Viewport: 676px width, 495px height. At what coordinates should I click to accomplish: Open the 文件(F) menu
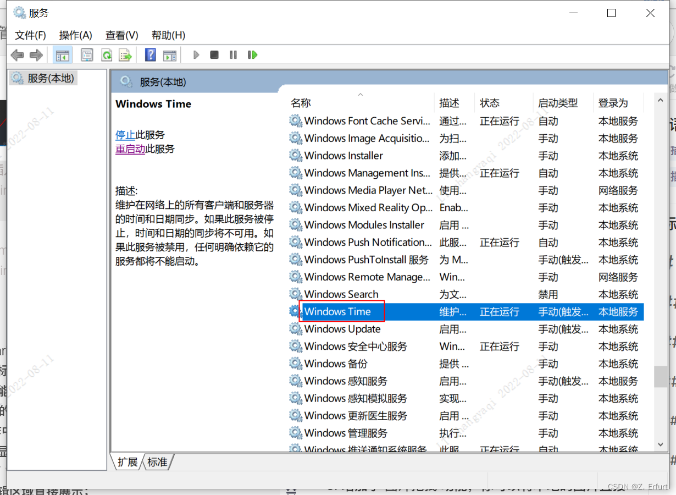[x=30, y=35]
